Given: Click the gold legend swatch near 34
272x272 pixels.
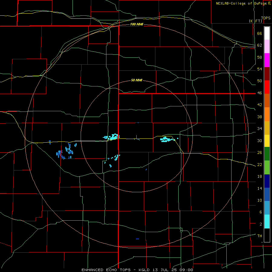Looking at the screenshot, I should pos(267,128).
